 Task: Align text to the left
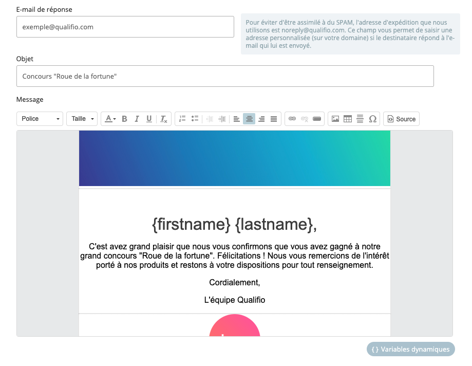click(x=237, y=119)
